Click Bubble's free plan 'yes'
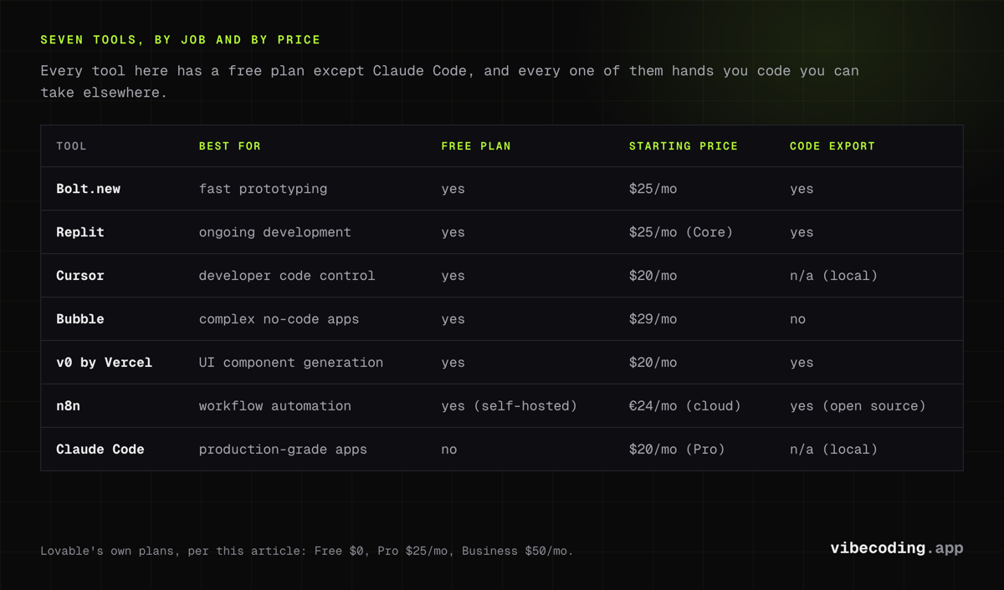Screen dimensions: 1004x590 click(x=453, y=319)
